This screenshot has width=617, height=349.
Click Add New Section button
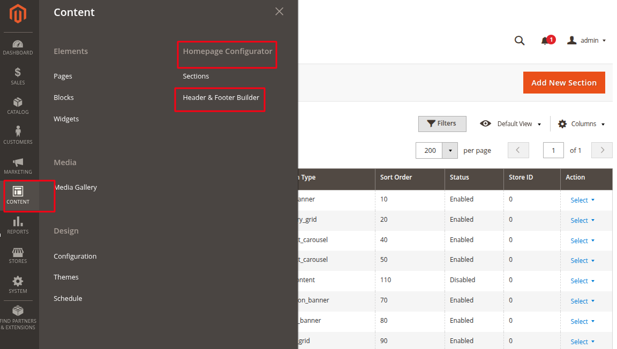(564, 82)
